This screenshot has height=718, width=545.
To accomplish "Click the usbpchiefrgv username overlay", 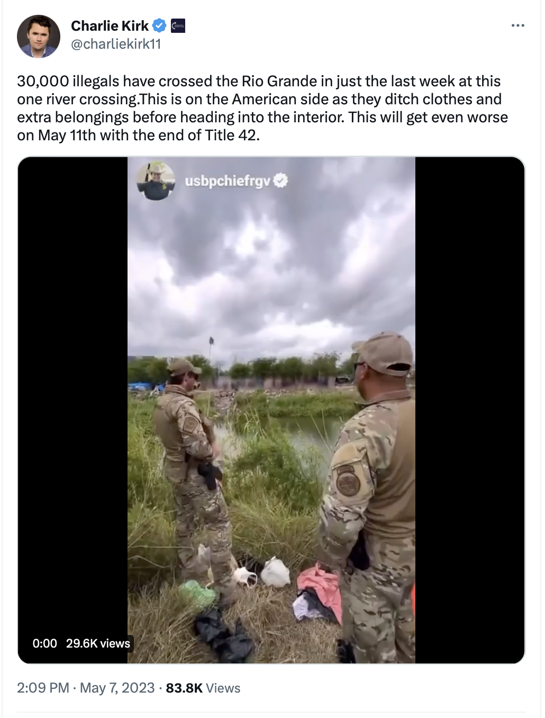I will click(228, 181).
